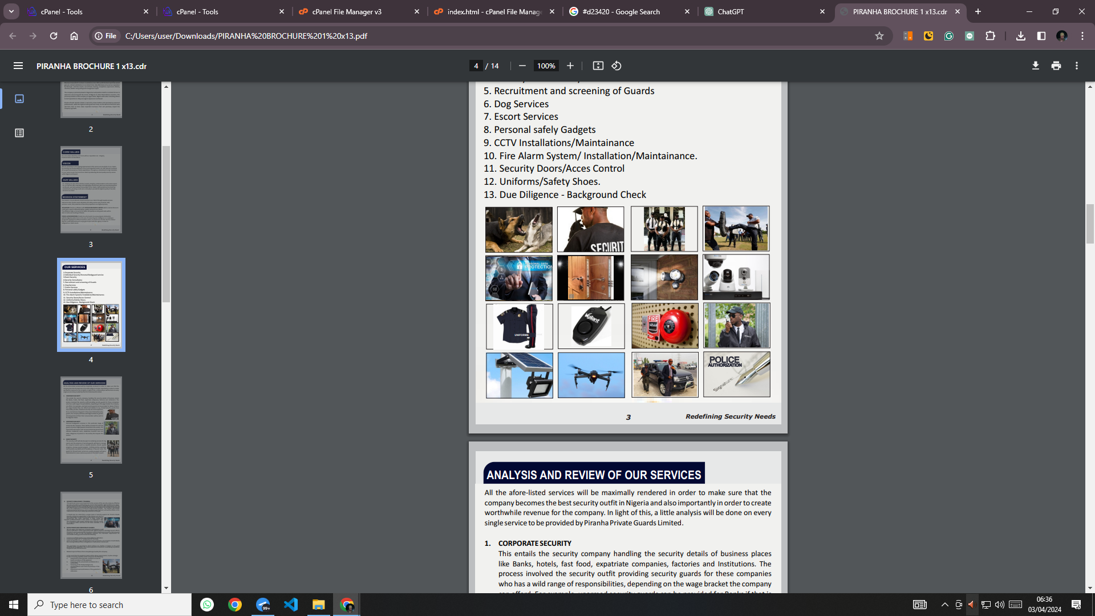Print the PDF document
The image size is (1095, 616).
[x=1056, y=66]
